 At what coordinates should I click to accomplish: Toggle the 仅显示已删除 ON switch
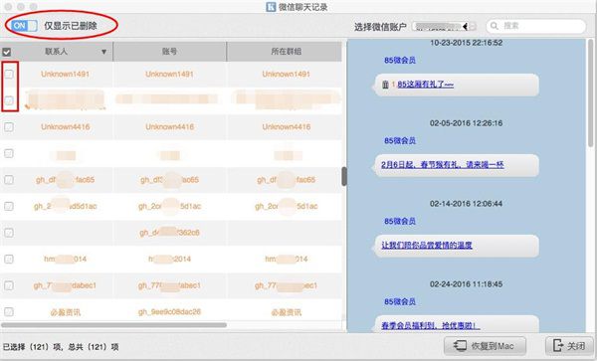point(24,26)
